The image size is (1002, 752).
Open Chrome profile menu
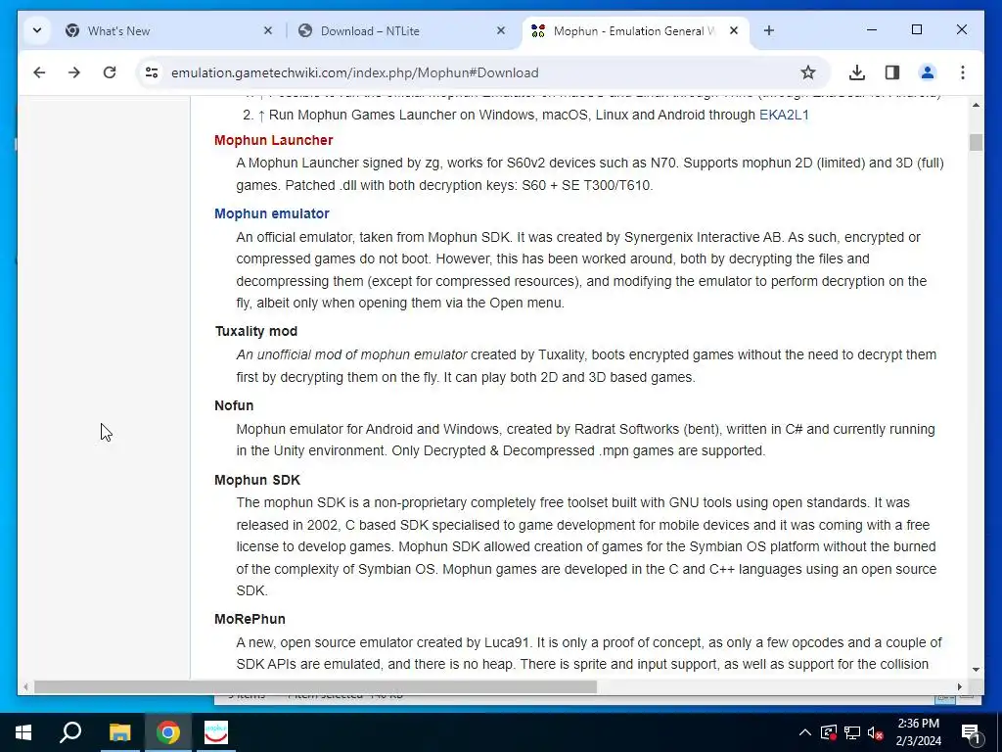tap(928, 72)
